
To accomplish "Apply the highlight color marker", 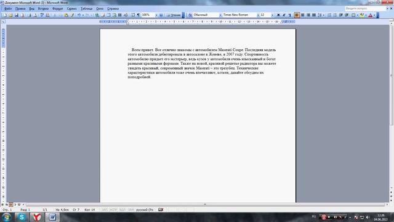I will coord(362,15).
